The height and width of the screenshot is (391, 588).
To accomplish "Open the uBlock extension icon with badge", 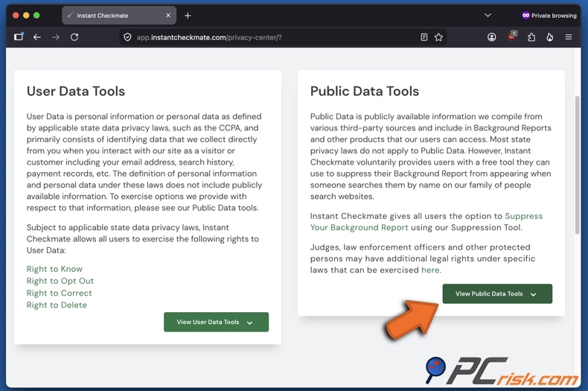I will click(x=512, y=36).
